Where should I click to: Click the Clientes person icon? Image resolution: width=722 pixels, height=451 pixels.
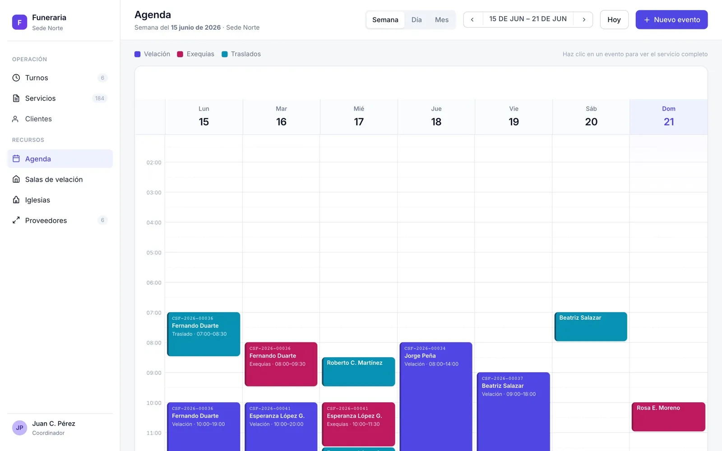point(16,119)
